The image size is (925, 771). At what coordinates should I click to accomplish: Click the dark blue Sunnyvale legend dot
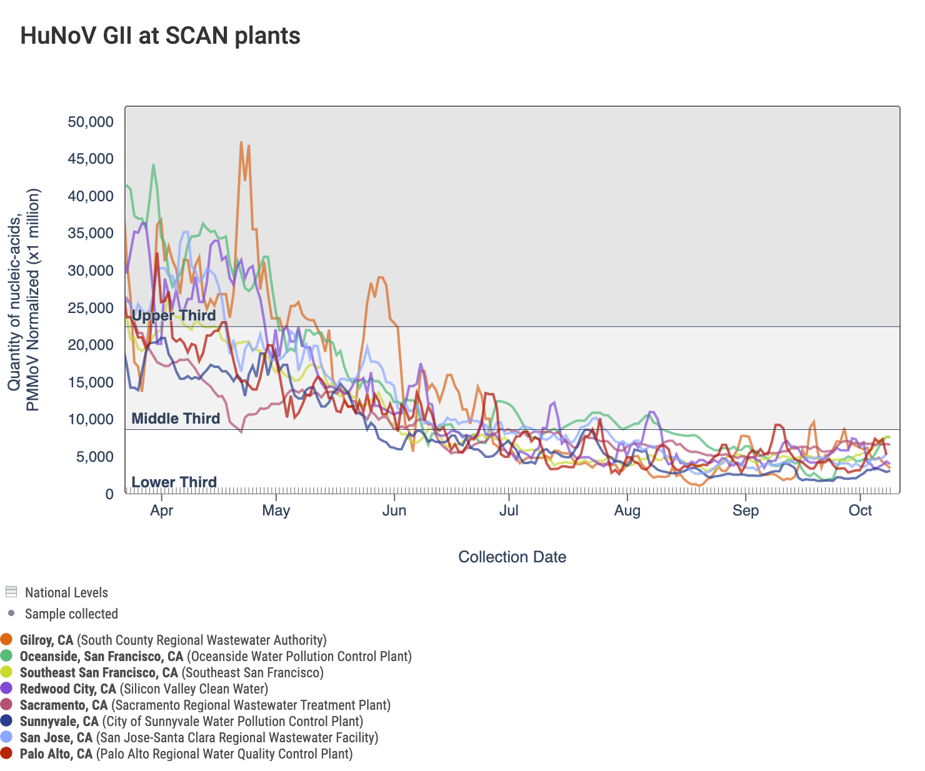[x=7, y=721]
